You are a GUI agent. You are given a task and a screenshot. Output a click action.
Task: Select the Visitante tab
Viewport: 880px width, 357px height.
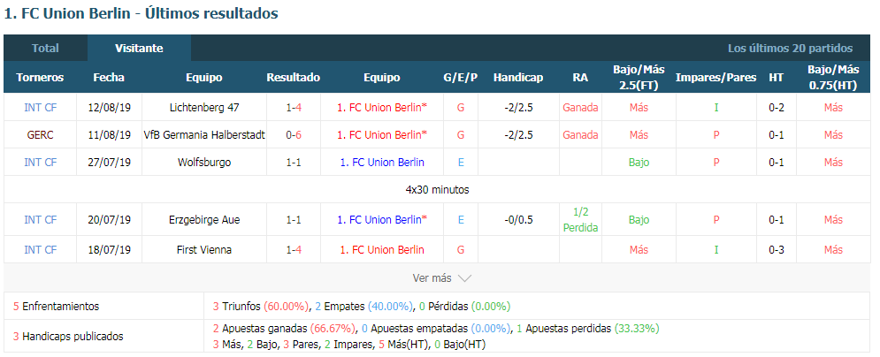tap(139, 49)
